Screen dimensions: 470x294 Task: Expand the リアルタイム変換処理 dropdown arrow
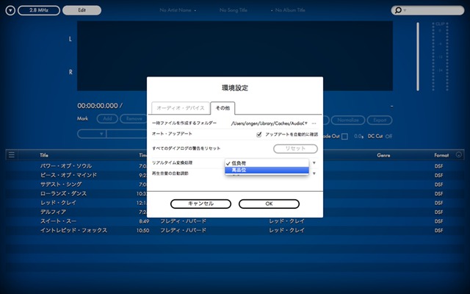click(x=314, y=162)
